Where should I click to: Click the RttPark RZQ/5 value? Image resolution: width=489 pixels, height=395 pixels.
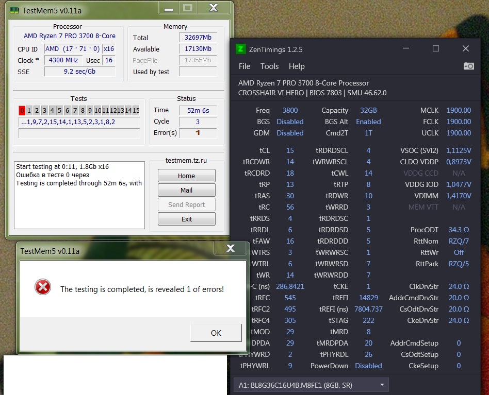click(x=459, y=264)
